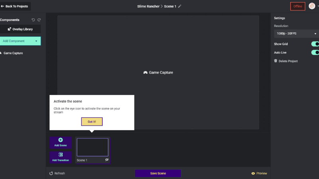This screenshot has height=179, width=319.
Task: Click the gamepad icon in the canvas
Action: (146, 73)
